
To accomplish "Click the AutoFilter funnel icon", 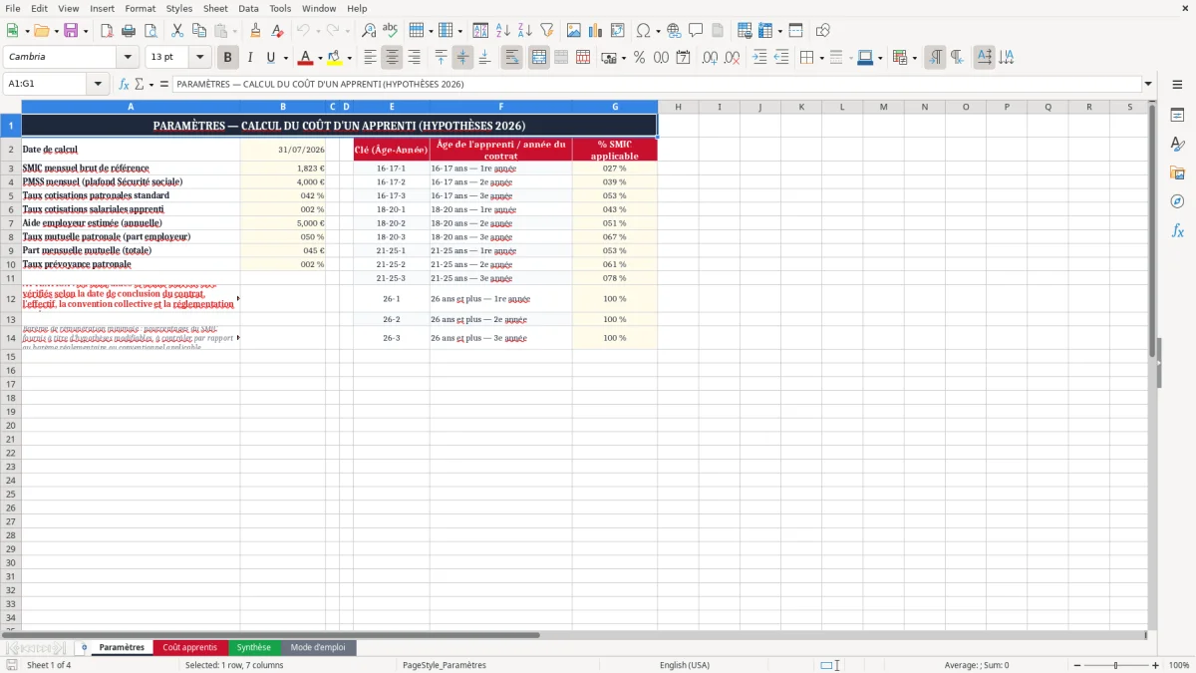I will (x=547, y=31).
